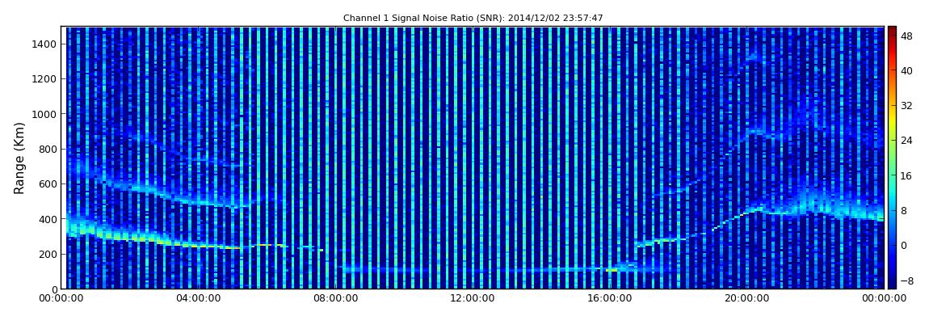
Task: Click the 16:00:00 time axis label
Action: [x=611, y=299]
